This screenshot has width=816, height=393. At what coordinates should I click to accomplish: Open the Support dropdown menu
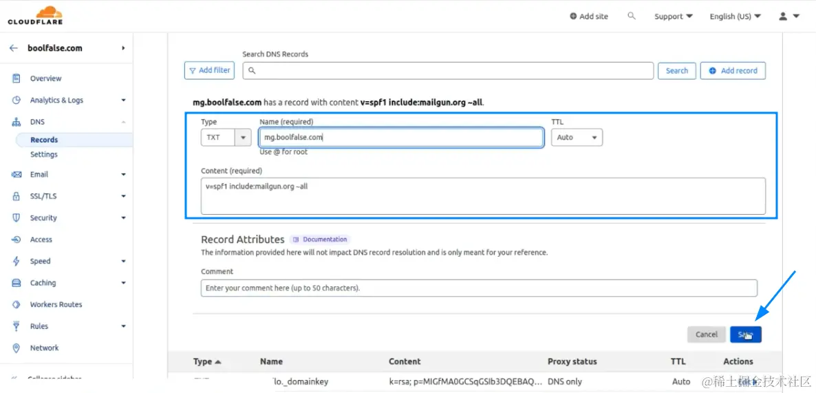[674, 16]
